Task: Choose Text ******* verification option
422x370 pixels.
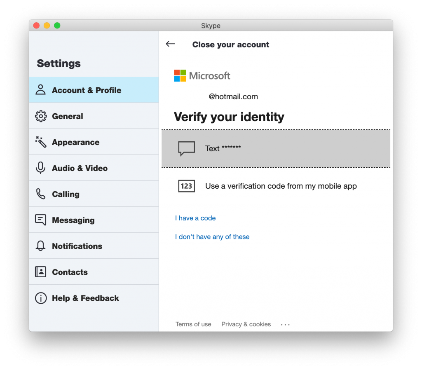Action: click(x=276, y=149)
